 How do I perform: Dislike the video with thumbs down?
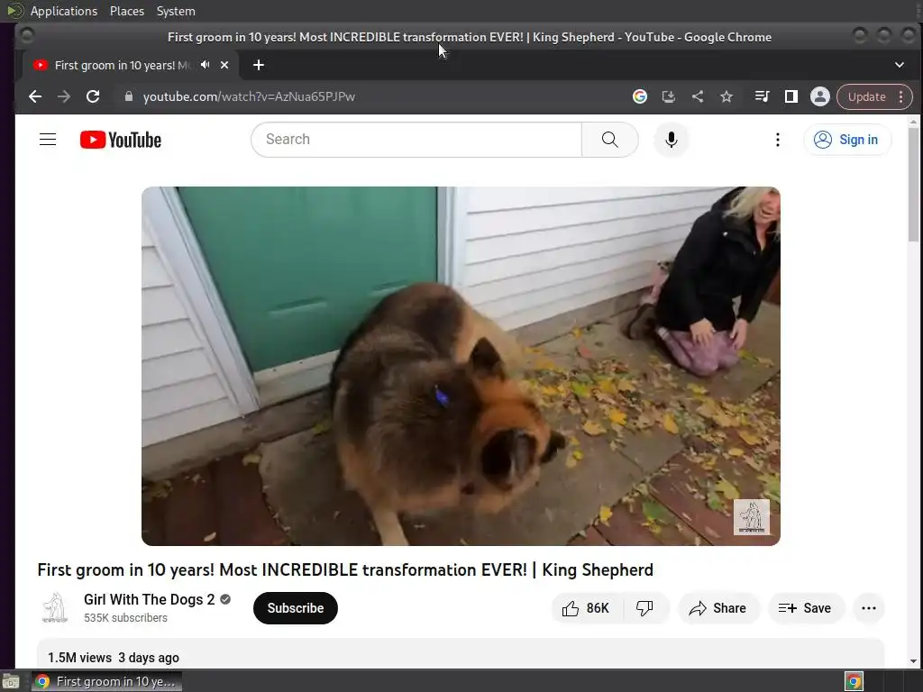coord(645,608)
